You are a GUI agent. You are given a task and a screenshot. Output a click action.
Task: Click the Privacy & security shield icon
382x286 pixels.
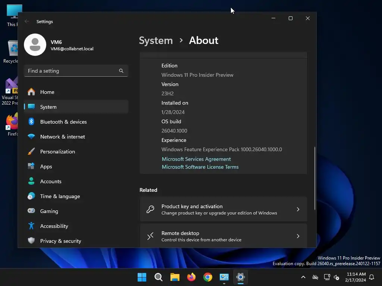click(x=31, y=241)
